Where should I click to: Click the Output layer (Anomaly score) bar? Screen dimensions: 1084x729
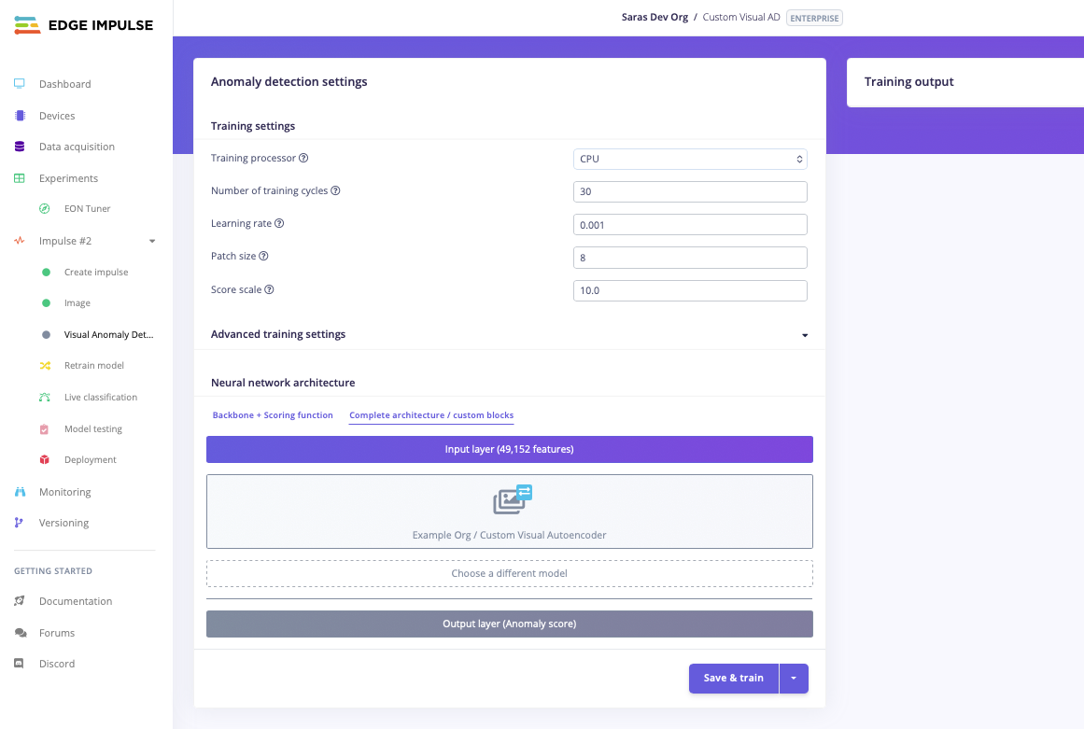510,624
